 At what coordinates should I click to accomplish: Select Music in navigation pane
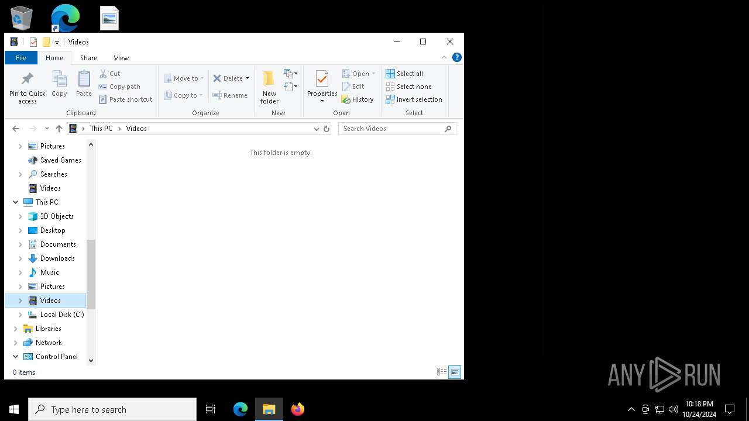[x=50, y=272]
